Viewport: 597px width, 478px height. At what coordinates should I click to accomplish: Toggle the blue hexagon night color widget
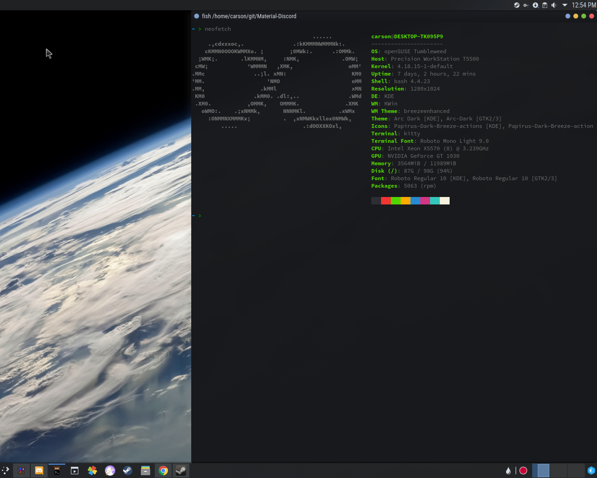(x=591, y=471)
